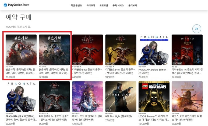Click 에코스 오브 아인크라드 얼티밋 에디션 title

(x=87, y=118)
